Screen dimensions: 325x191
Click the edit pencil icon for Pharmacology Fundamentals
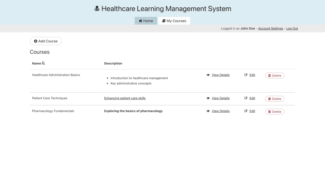pos(246,111)
